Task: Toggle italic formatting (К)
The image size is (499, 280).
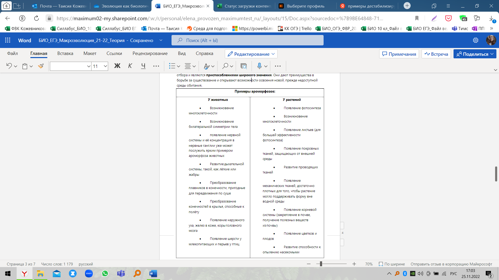Action: pos(130,66)
